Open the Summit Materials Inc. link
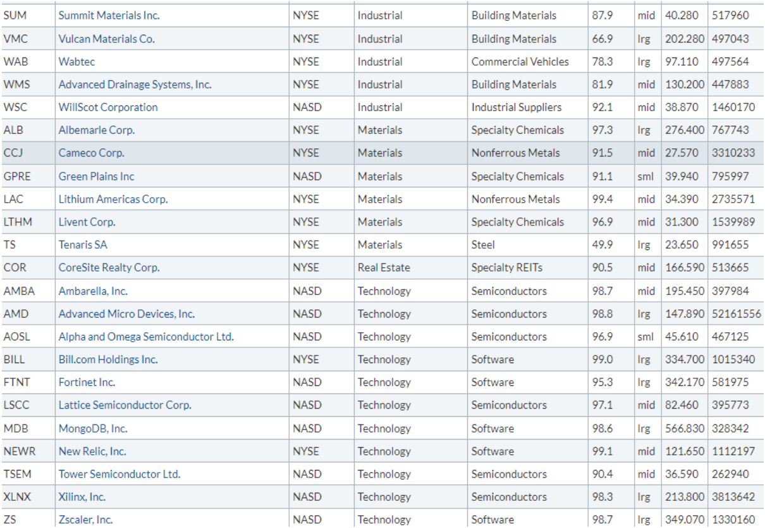The height and width of the screenshot is (528, 765). tap(109, 16)
